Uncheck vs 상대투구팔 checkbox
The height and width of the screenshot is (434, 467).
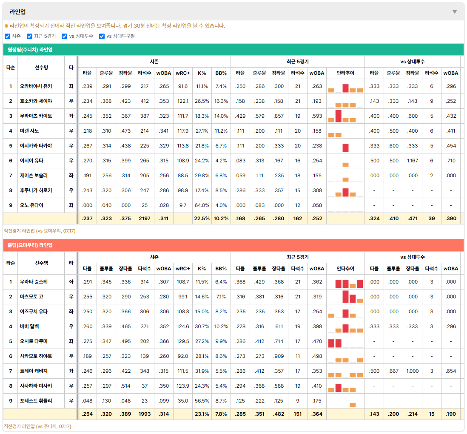coord(102,36)
